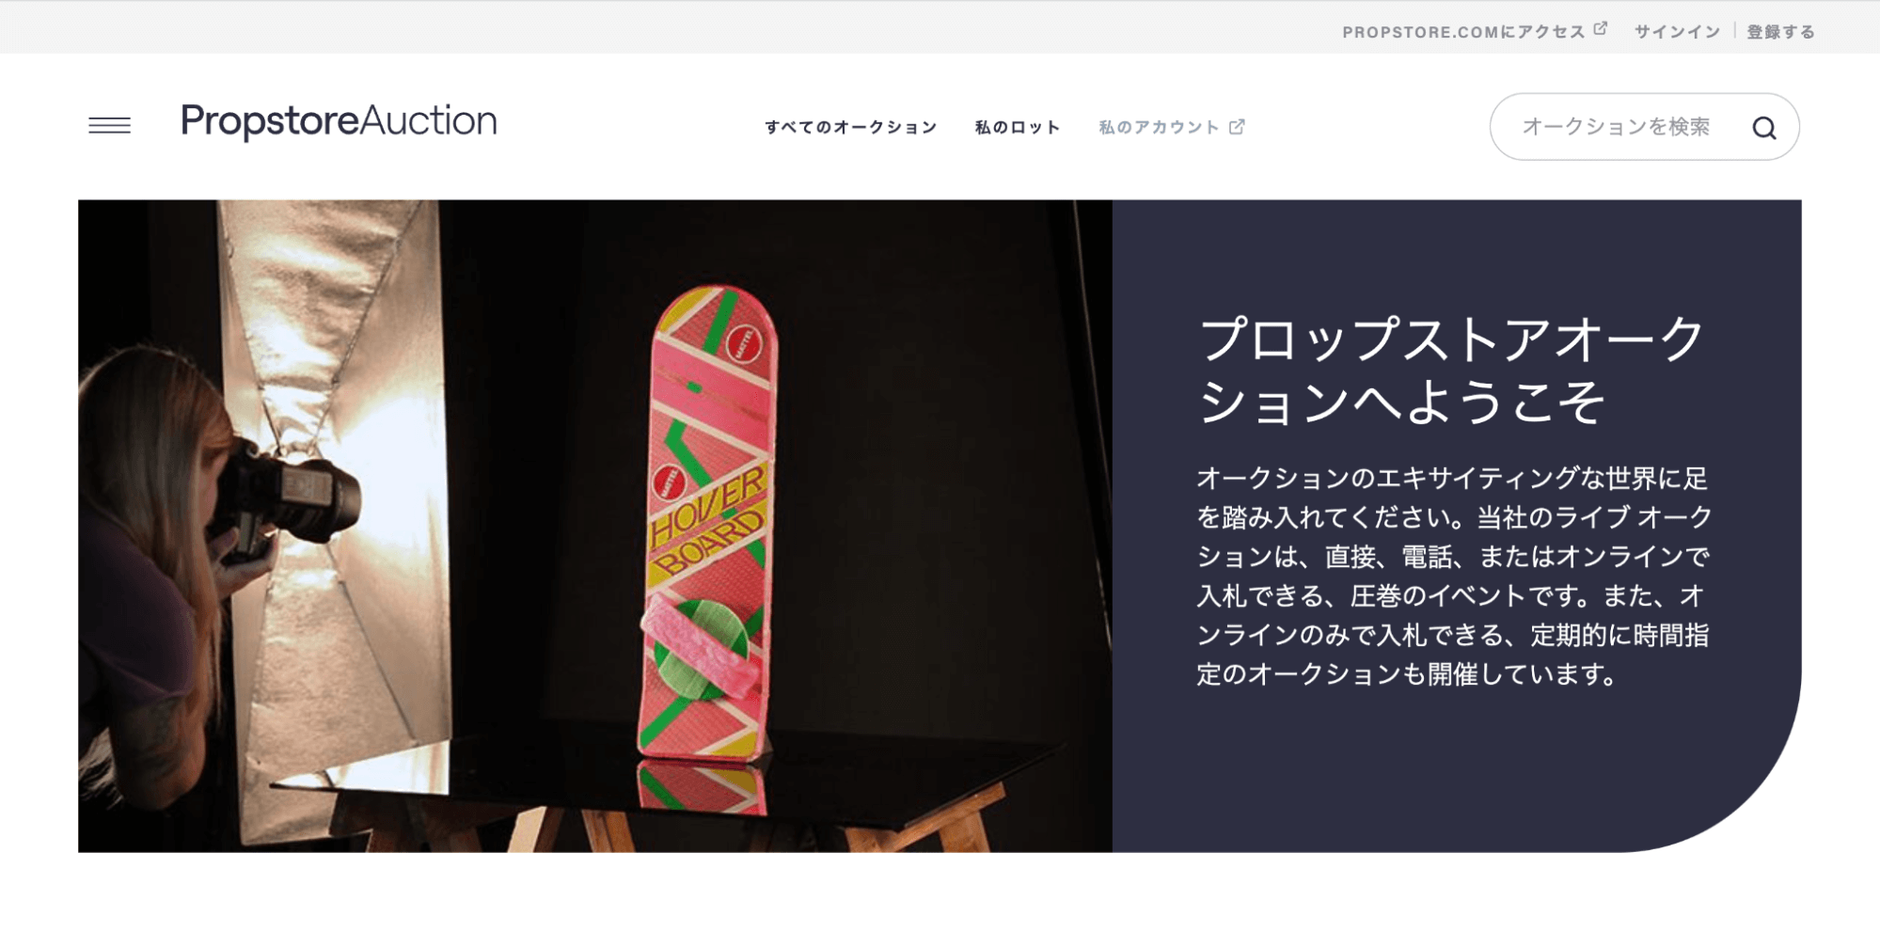
Task: Click 登録する to register
Action: coord(1781,32)
